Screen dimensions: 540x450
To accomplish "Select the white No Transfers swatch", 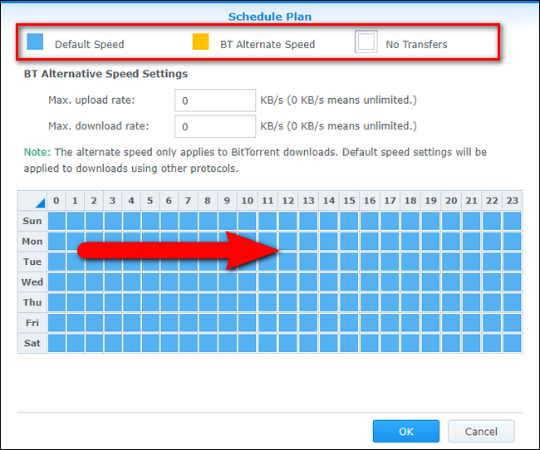I will pyautogui.click(x=366, y=42).
